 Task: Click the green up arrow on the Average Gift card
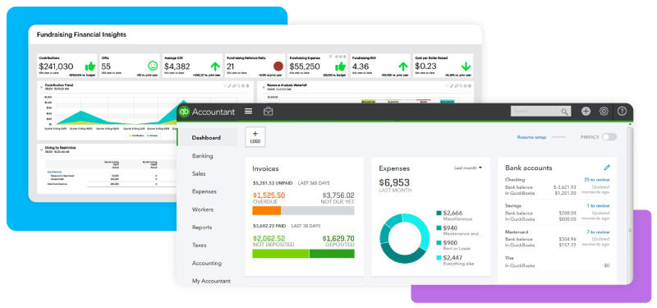[215, 67]
